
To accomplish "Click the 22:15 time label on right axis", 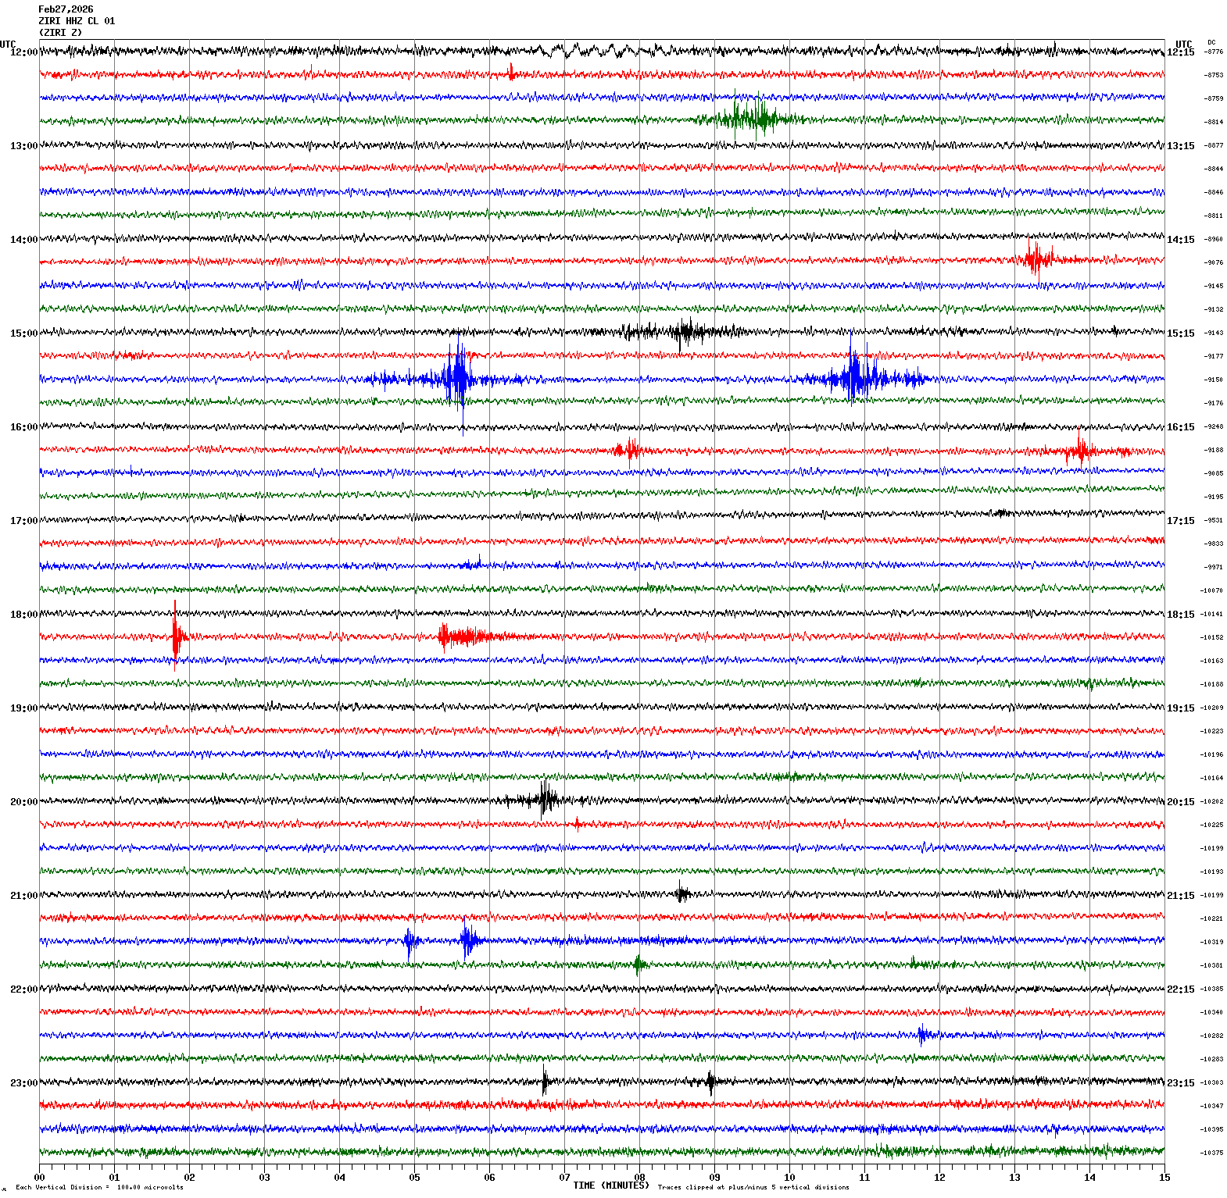I will [x=1180, y=989].
